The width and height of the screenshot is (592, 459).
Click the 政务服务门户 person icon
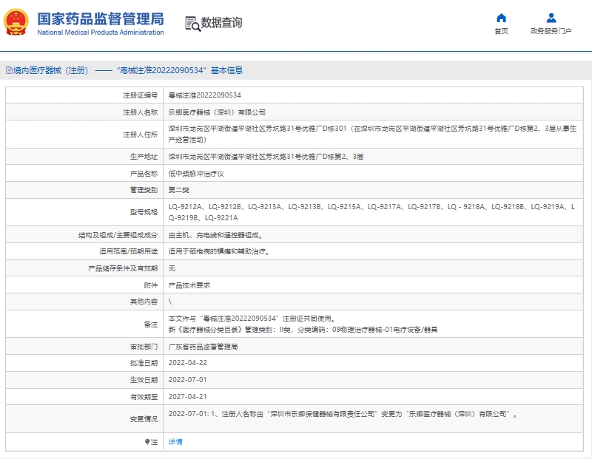click(551, 18)
